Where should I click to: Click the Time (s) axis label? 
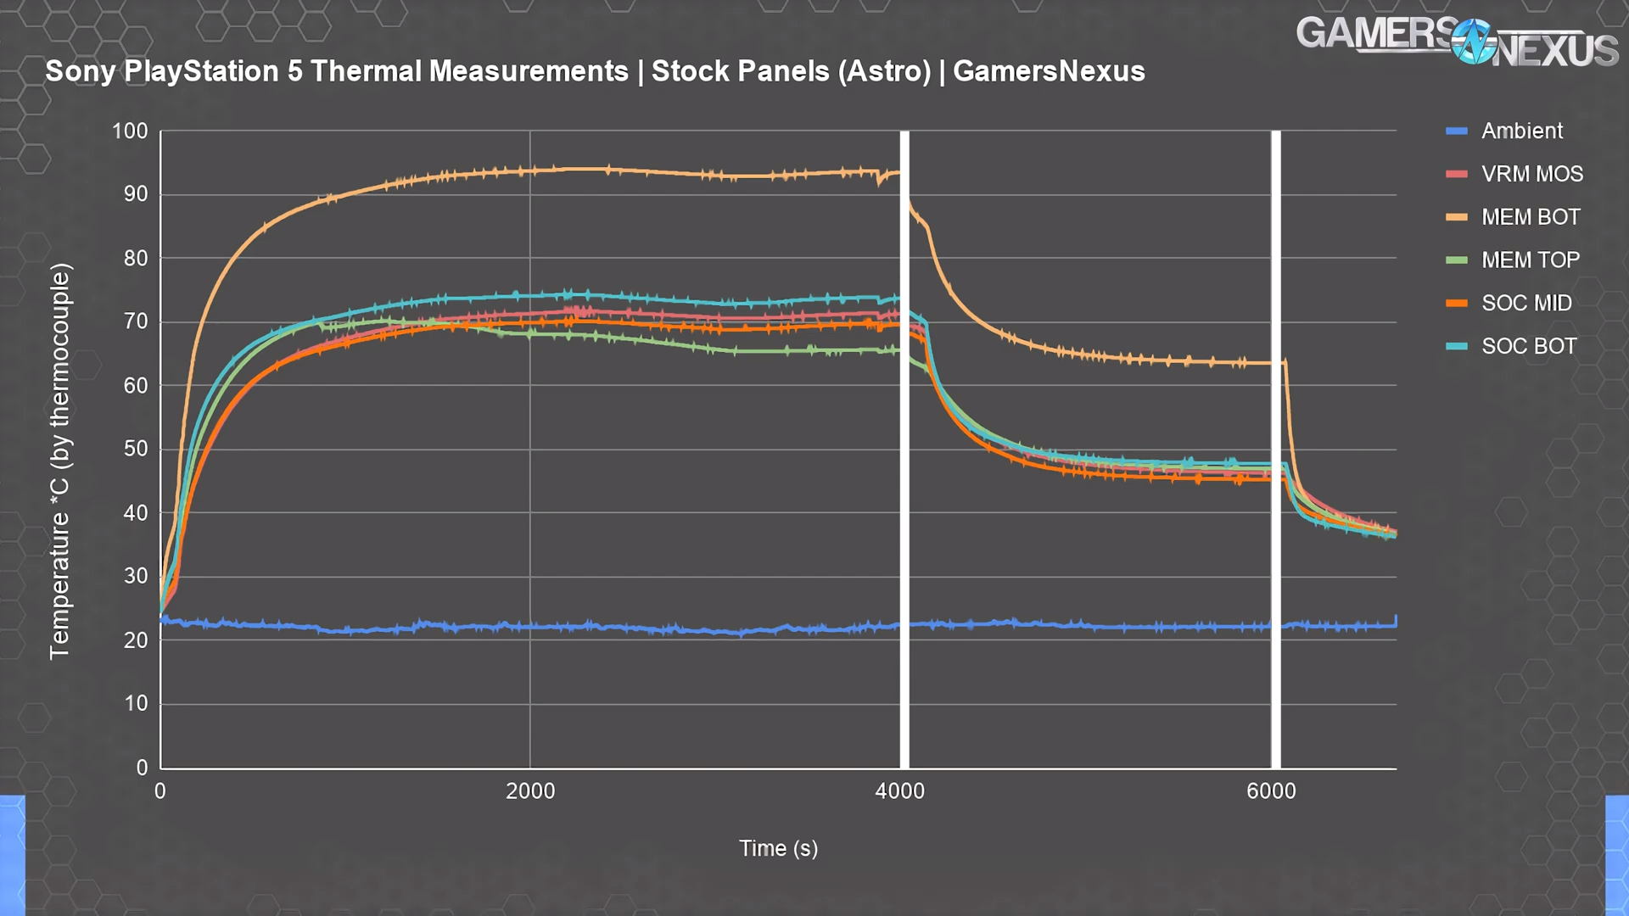778,848
